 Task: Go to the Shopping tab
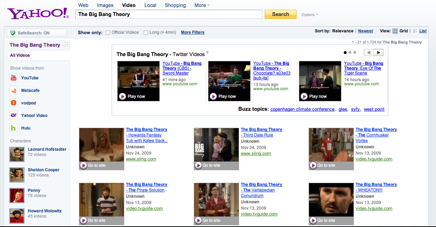pos(175,5)
